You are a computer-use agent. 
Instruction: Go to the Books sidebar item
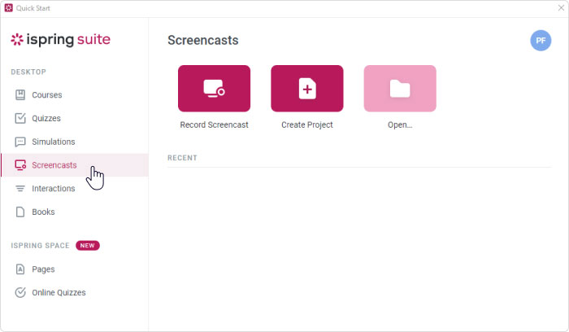(43, 212)
